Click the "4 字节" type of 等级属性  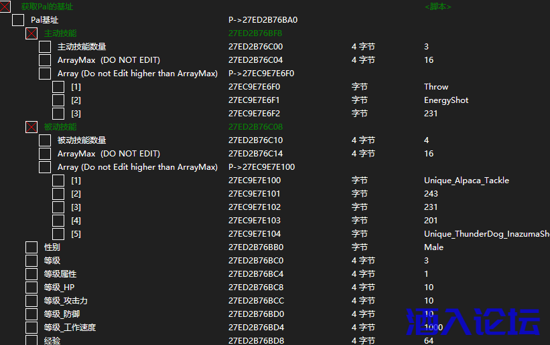pos(363,274)
